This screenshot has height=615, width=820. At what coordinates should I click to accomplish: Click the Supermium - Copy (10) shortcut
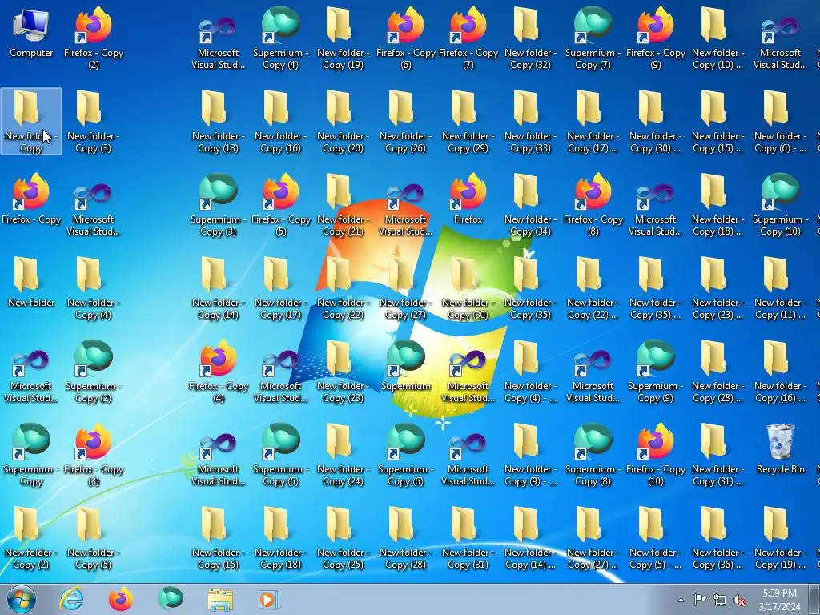coord(780,204)
